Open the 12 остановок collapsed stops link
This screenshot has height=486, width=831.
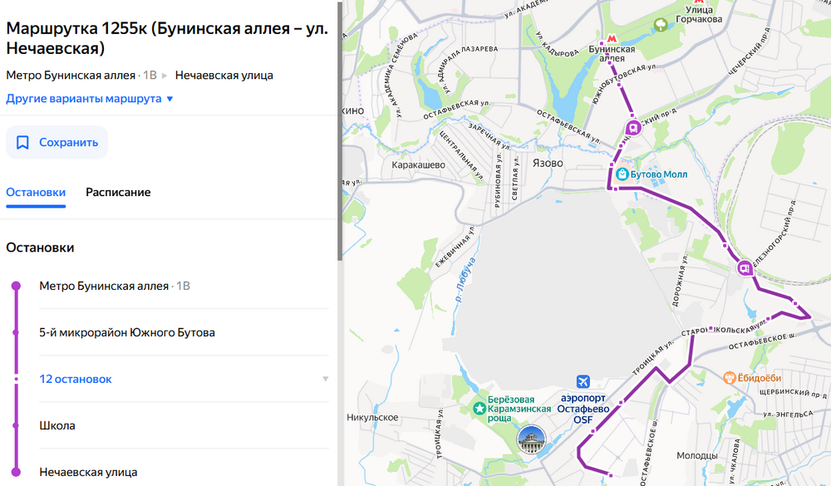(x=76, y=379)
